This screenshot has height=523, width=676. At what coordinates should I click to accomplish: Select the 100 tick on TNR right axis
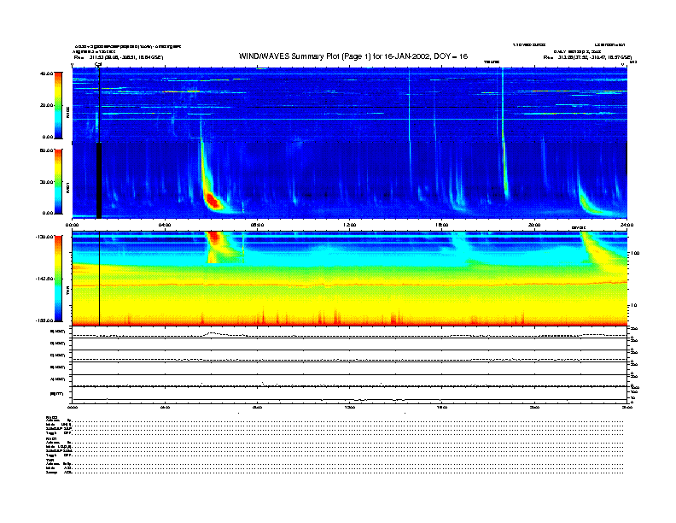pos(634,253)
